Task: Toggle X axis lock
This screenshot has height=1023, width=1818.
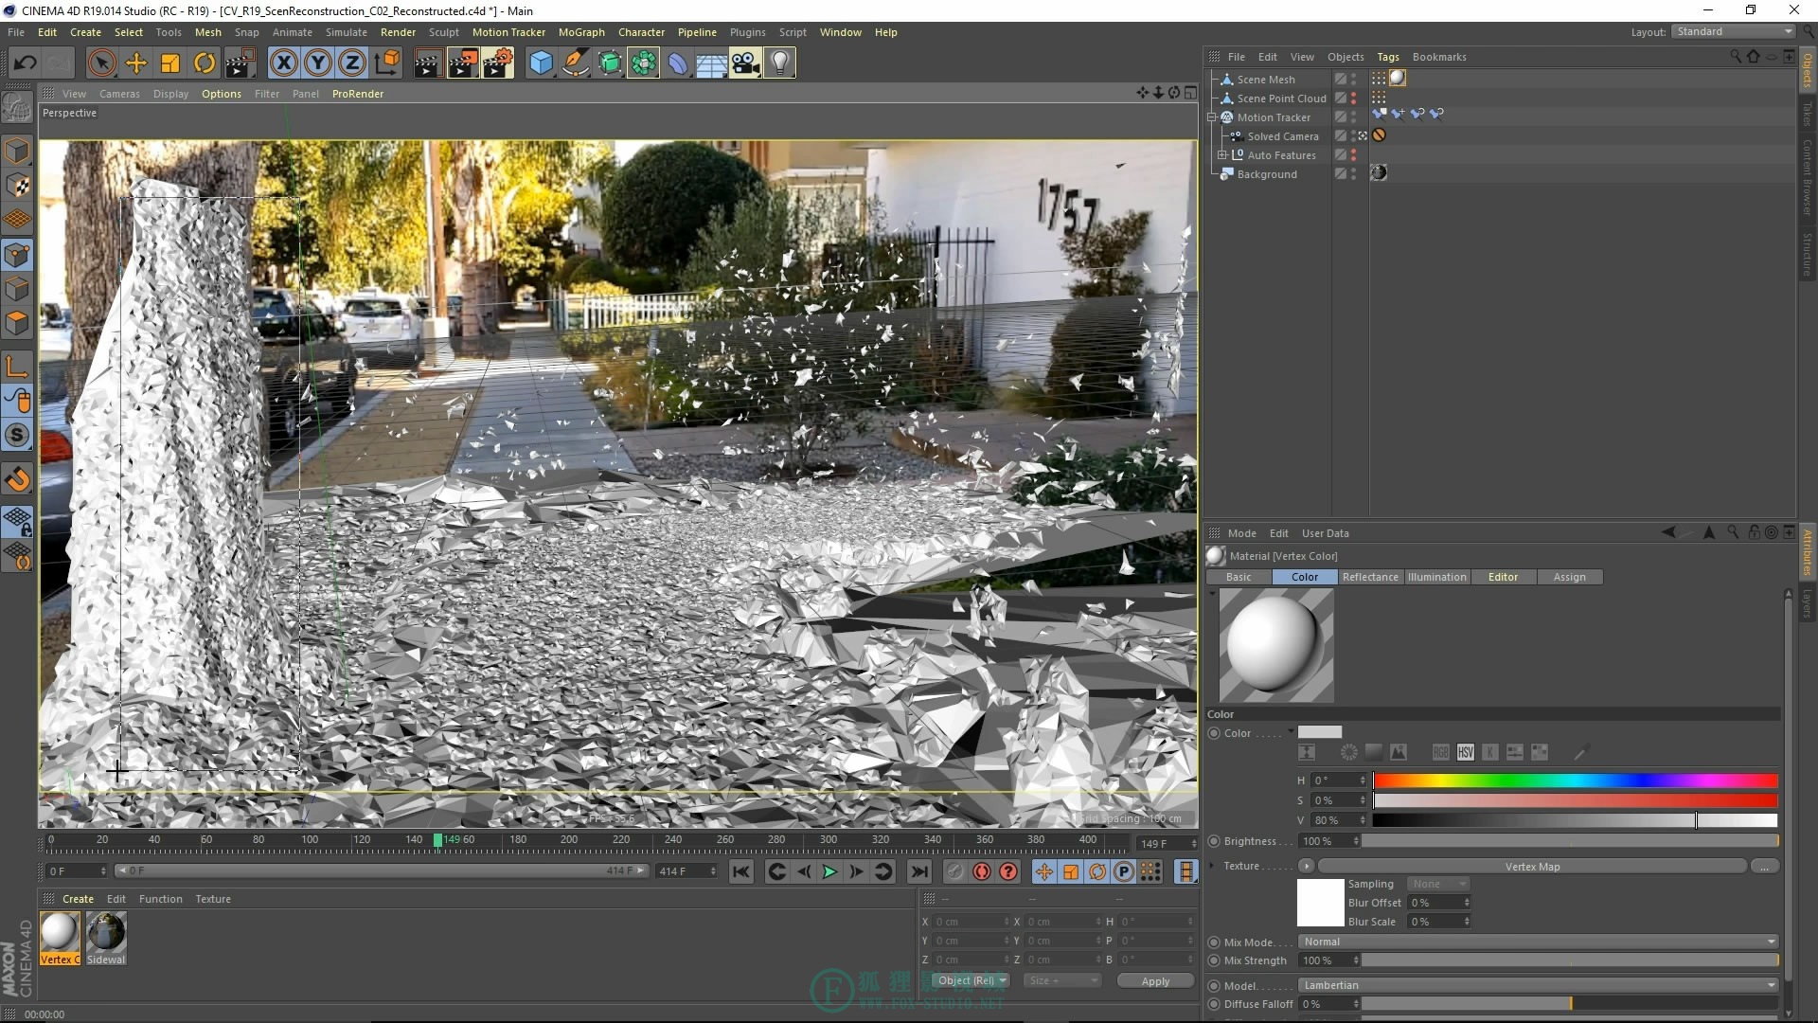Action: coord(283,63)
